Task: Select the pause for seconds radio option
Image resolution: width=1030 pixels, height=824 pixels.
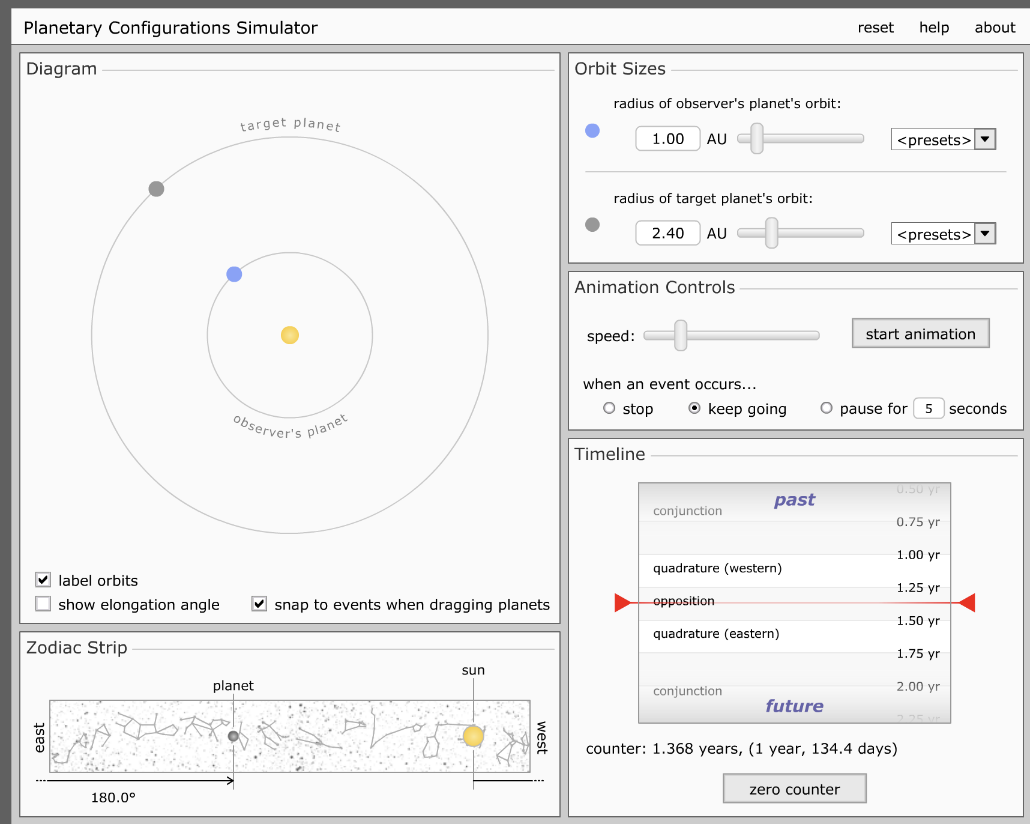Action: [x=827, y=408]
